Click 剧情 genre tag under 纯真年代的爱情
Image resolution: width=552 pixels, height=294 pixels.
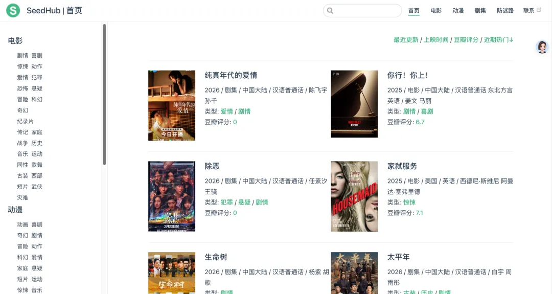coord(244,111)
